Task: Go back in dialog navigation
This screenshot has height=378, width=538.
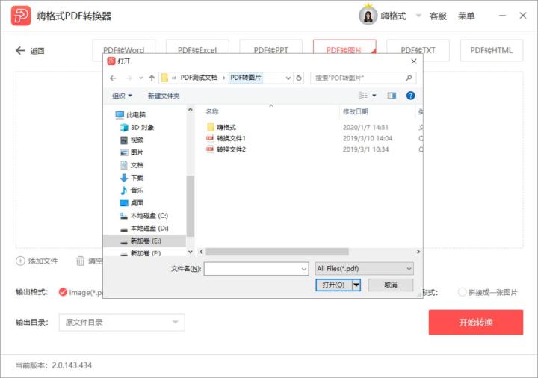Action: click(x=113, y=78)
